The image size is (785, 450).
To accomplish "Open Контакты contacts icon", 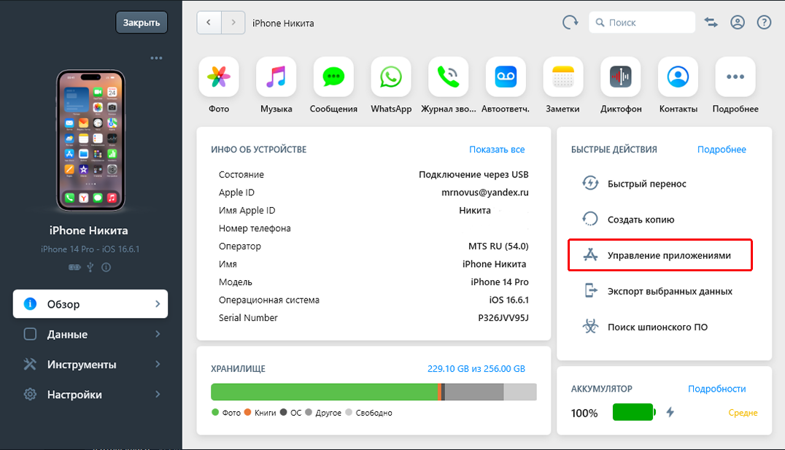I will tap(678, 77).
